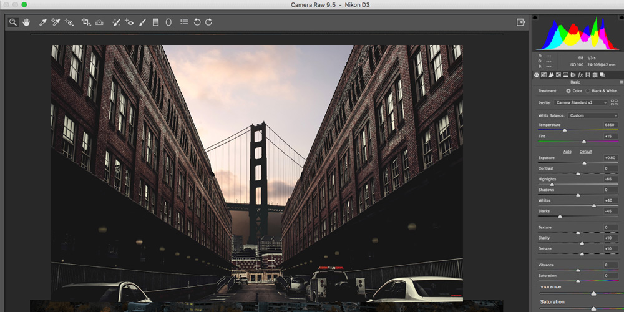Click the Tint slider handle
The width and height of the screenshot is (624, 312).
(x=584, y=141)
